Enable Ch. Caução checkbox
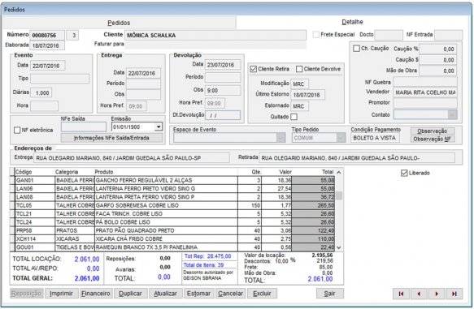This screenshot has width=474, height=309. (356, 48)
